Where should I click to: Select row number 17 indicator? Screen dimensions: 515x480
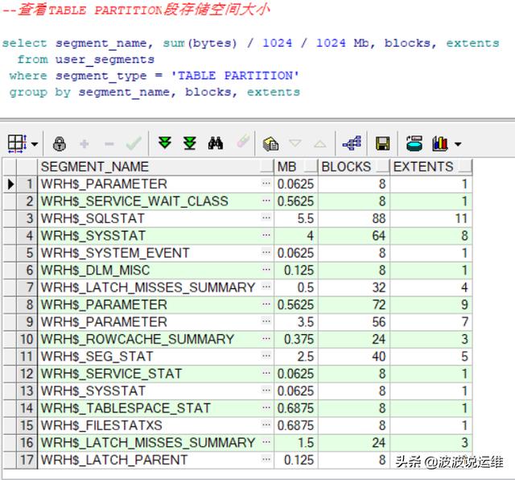point(27,460)
